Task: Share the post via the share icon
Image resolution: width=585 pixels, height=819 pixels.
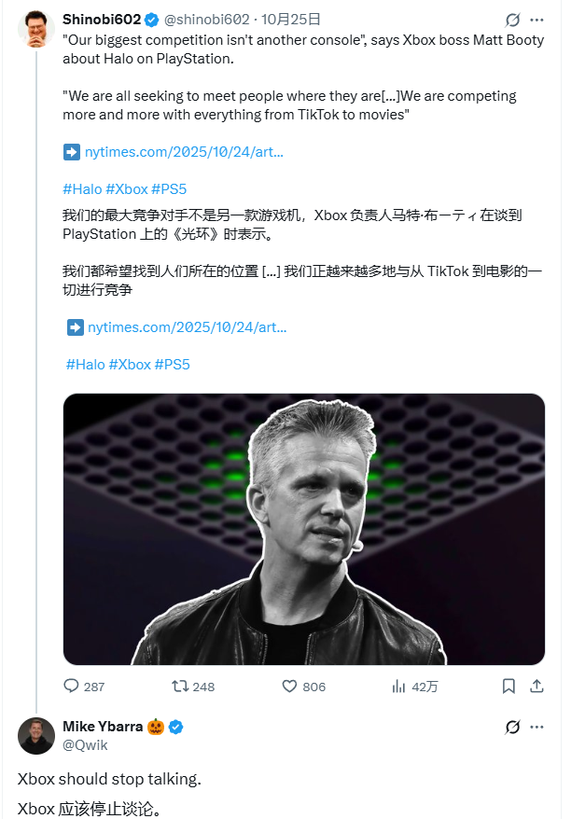Action: [536, 686]
